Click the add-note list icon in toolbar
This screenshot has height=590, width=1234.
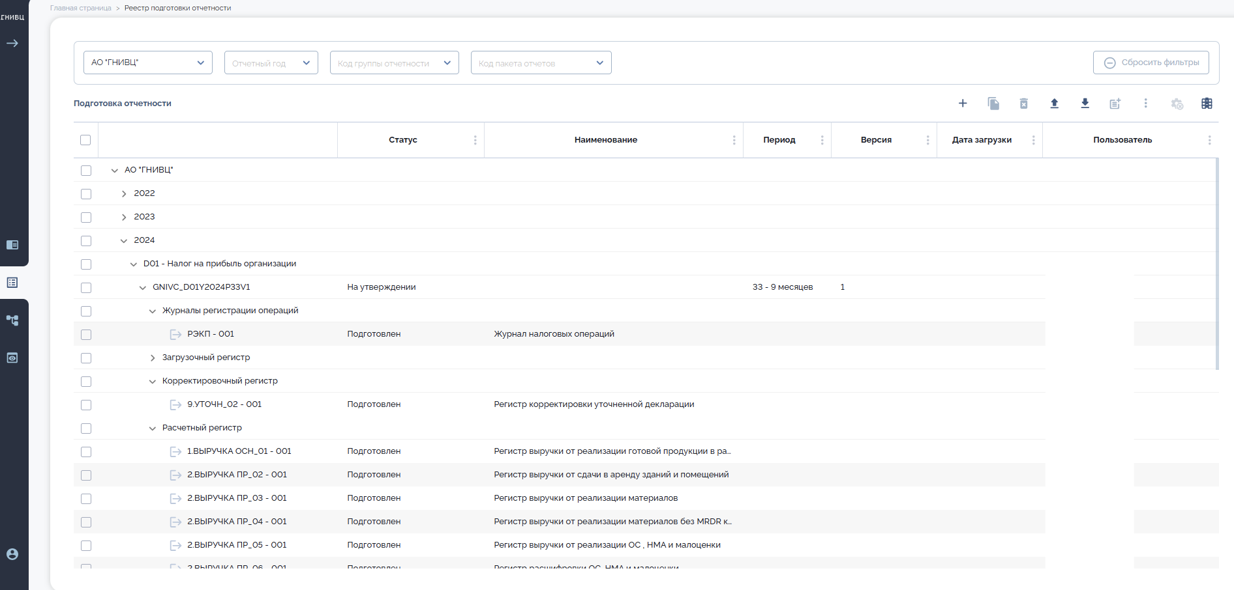tap(1115, 103)
